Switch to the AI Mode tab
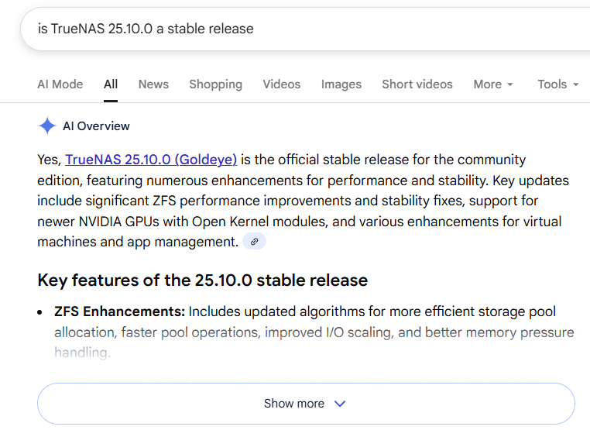Viewport: 590px width, 430px height. [60, 84]
